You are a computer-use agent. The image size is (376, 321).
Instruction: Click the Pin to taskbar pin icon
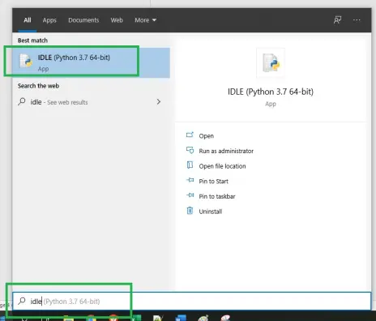190,195
